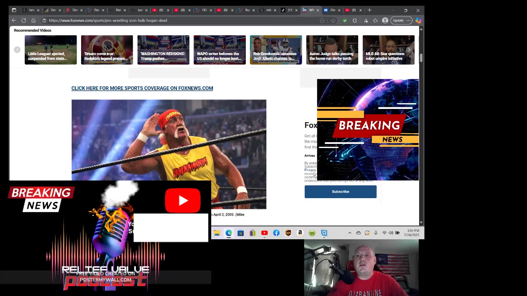Open the browser home page icon
The image size is (527, 296).
pyautogui.click(x=33, y=21)
